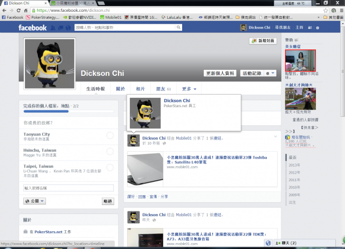
Task: Click the public globe icon beside 10 秒前
Action: [164, 144]
